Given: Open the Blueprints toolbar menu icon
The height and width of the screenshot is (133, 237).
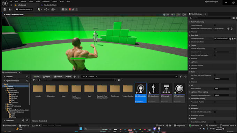Looking at the screenshot, I should [46, 9].
